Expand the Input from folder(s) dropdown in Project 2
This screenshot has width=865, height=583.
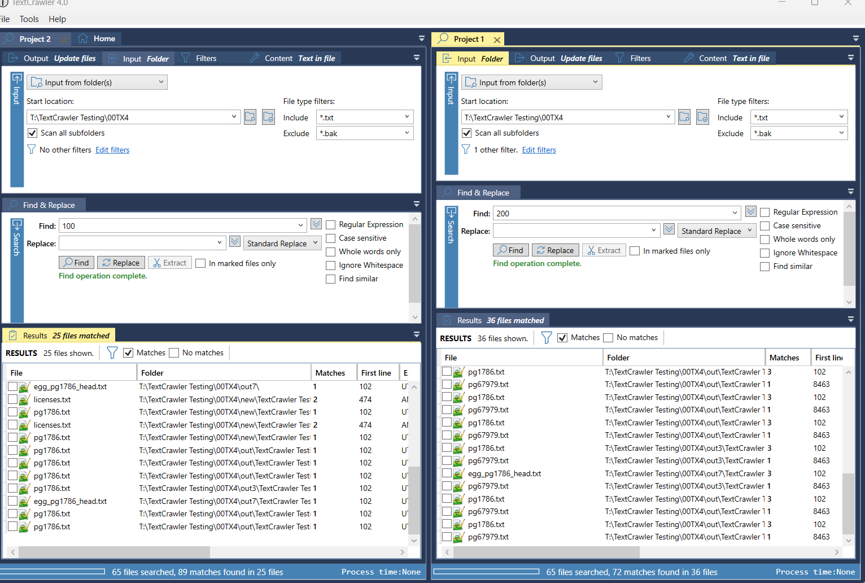pyautogui.click(x=161, y=82)
